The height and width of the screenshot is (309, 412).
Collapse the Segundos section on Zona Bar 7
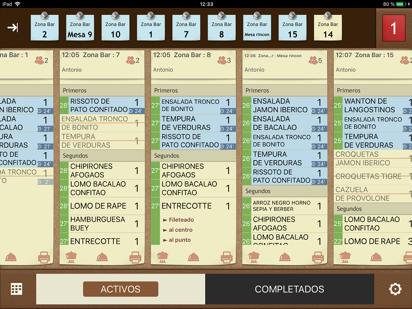102,156
